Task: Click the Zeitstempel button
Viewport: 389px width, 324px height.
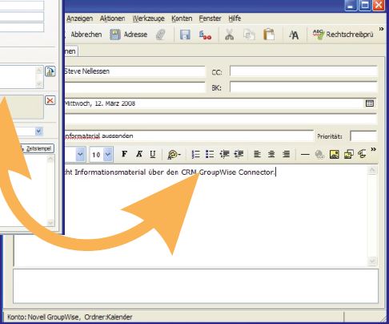Action: 38,148
